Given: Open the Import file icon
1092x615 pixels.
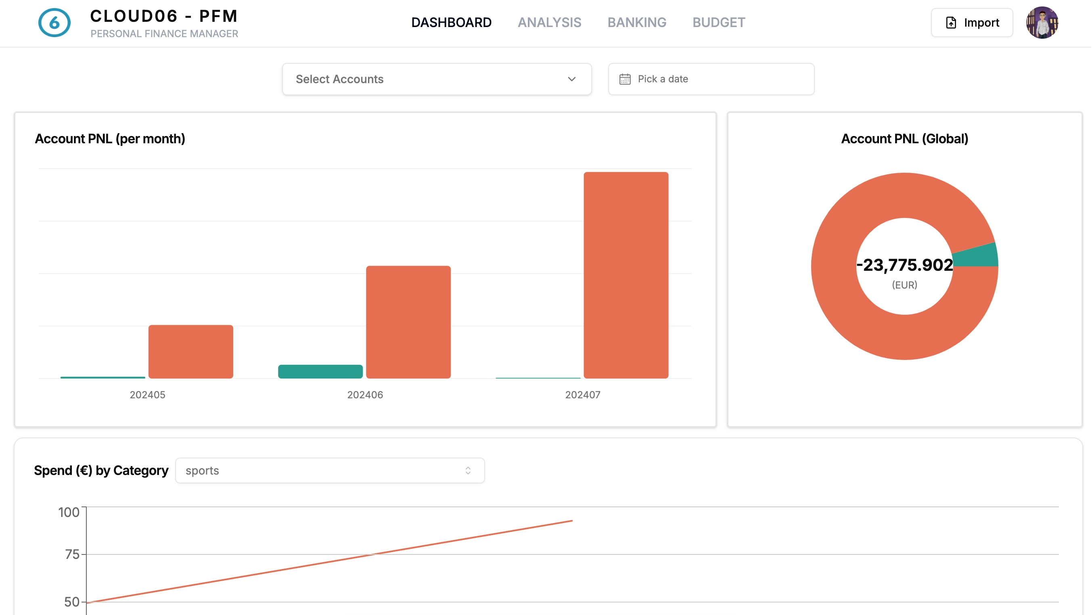Looking at the screenshot, I should pyautogui.click(x=951, y=23).
